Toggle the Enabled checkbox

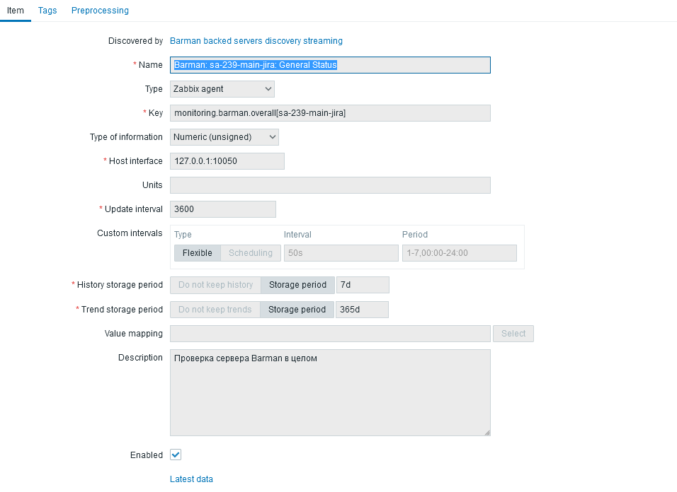176,455
